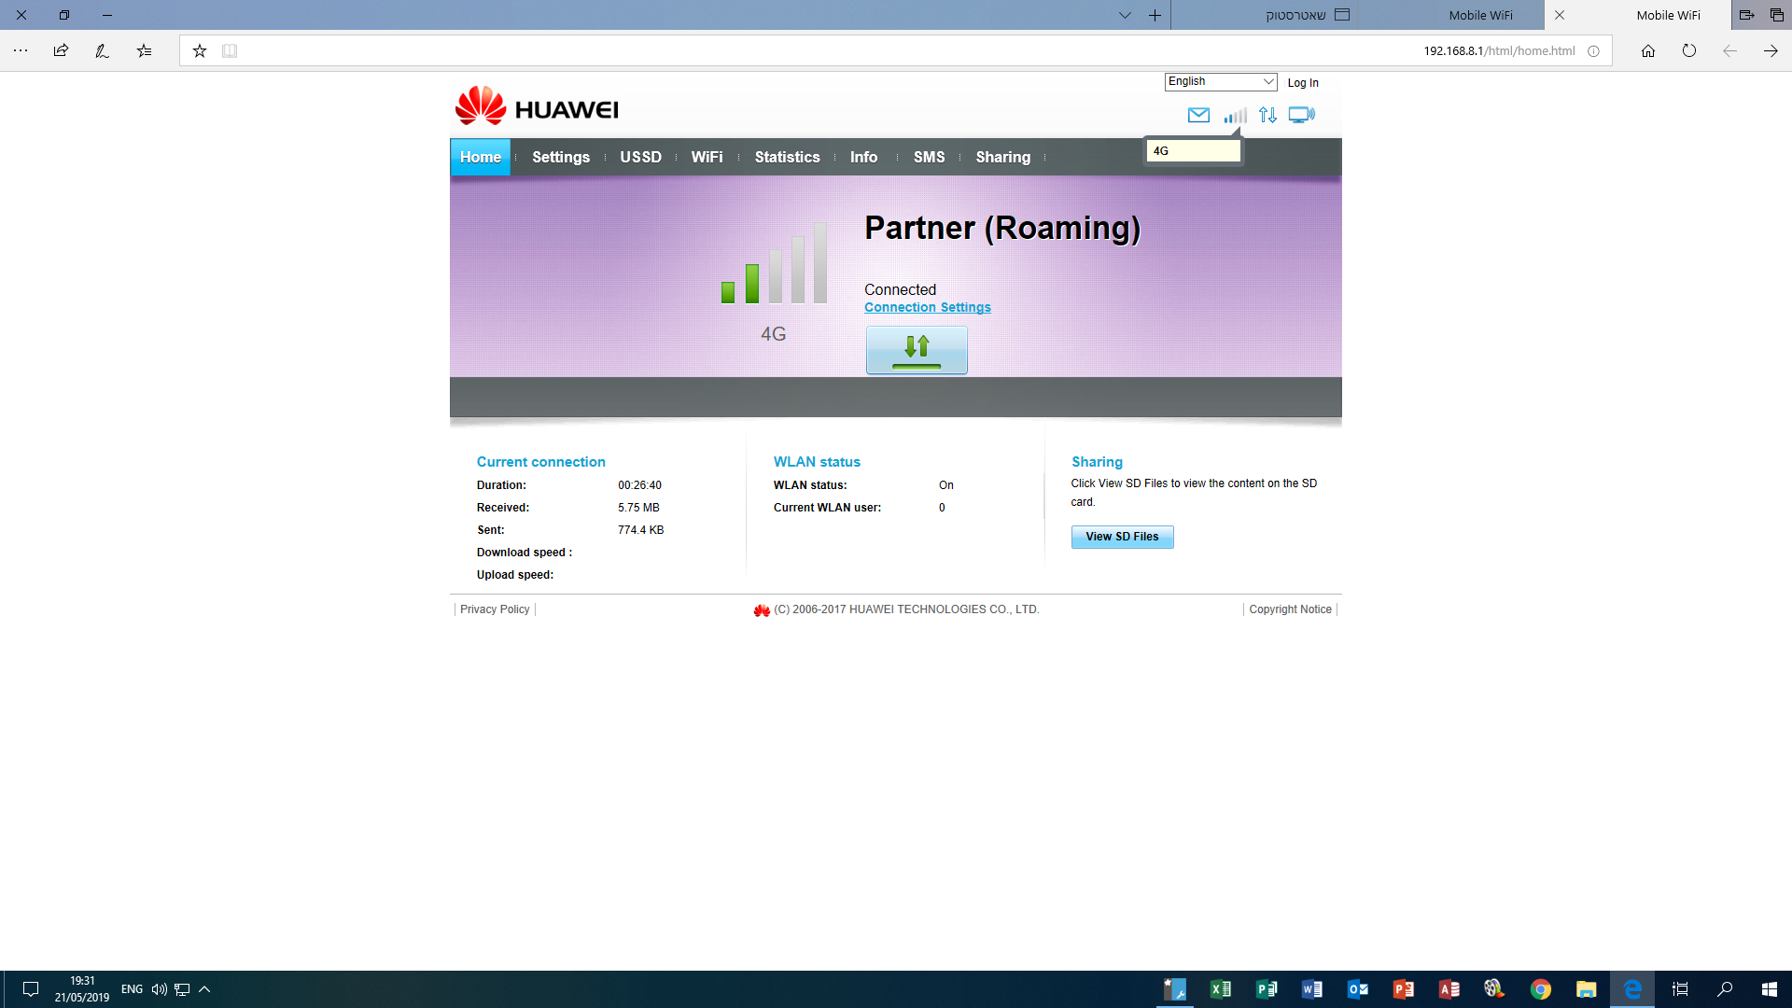Click the browser home icon
Image resolution: width=1792 pixels, height=1008 pixels.
tap(1648, 50)
